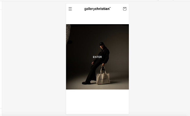The width and height of the screenshot is (190, 116).
Task: Click the blank white area below hero image
Action: coord(97,102)
